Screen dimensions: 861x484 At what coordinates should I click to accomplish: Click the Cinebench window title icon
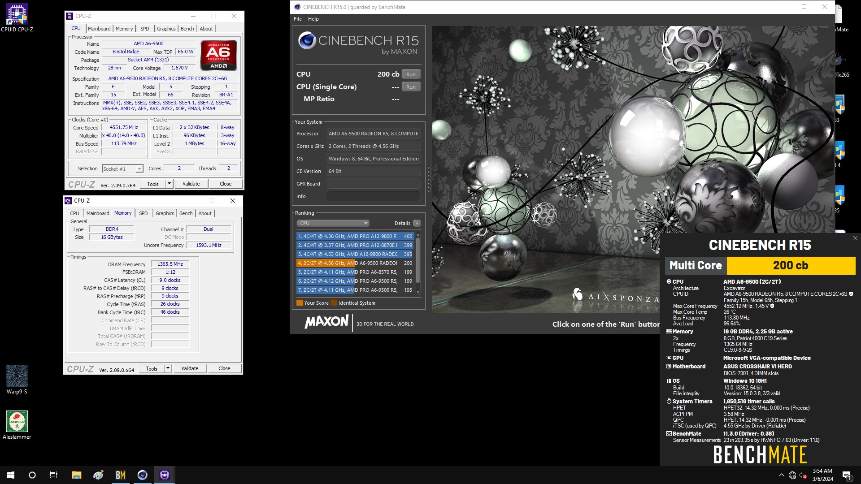click(297, 7)
